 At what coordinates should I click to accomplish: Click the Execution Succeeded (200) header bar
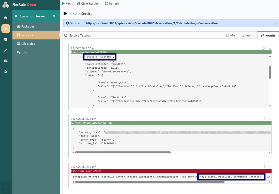pyautogui.click(x=171, y=52)
